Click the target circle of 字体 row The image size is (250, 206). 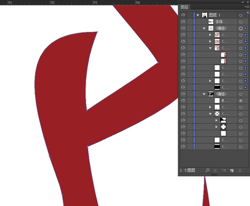coord(240,22)
